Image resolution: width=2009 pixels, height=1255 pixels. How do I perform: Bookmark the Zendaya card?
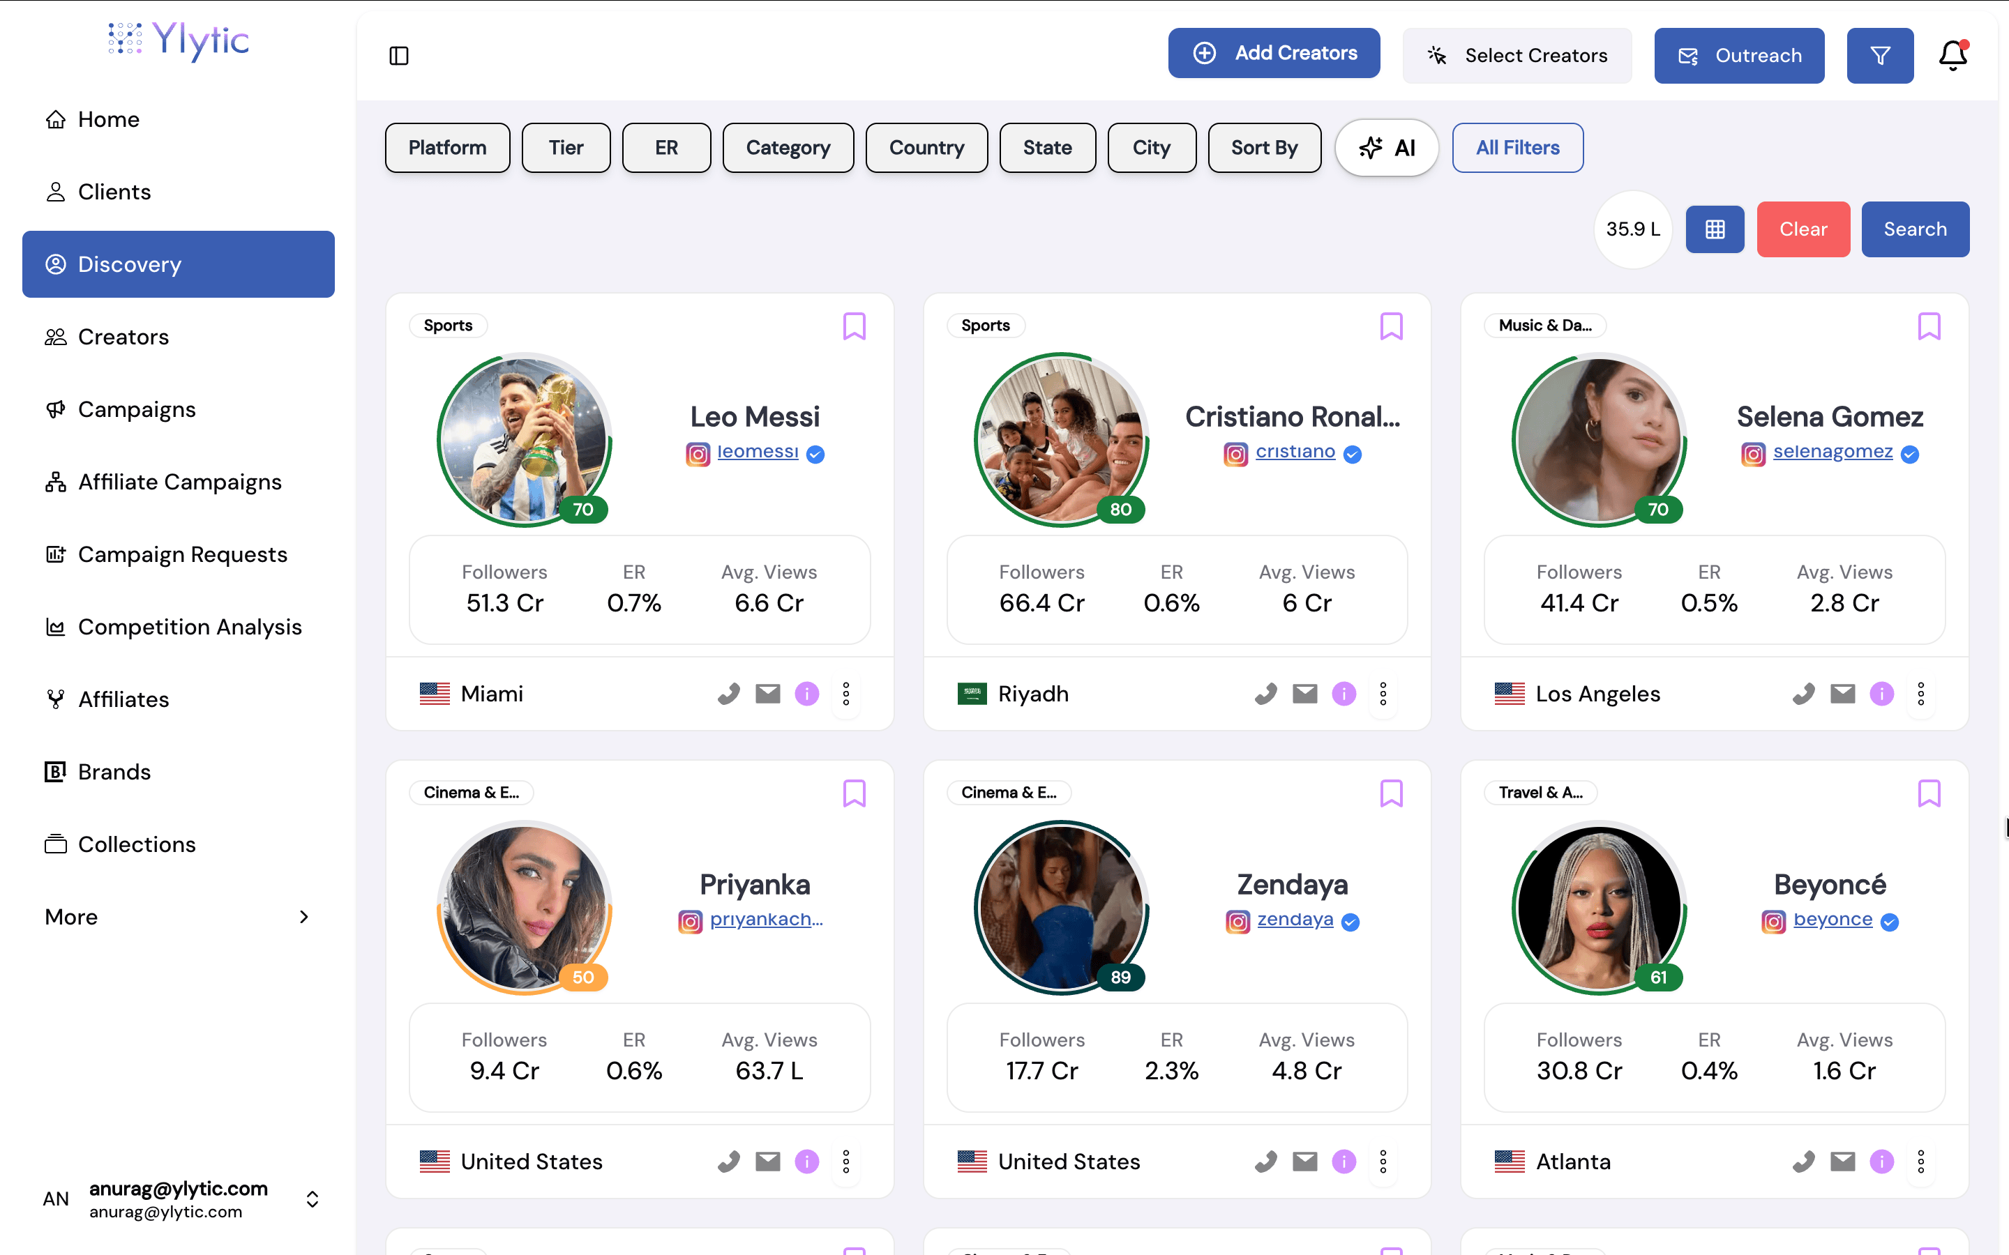1392,793
